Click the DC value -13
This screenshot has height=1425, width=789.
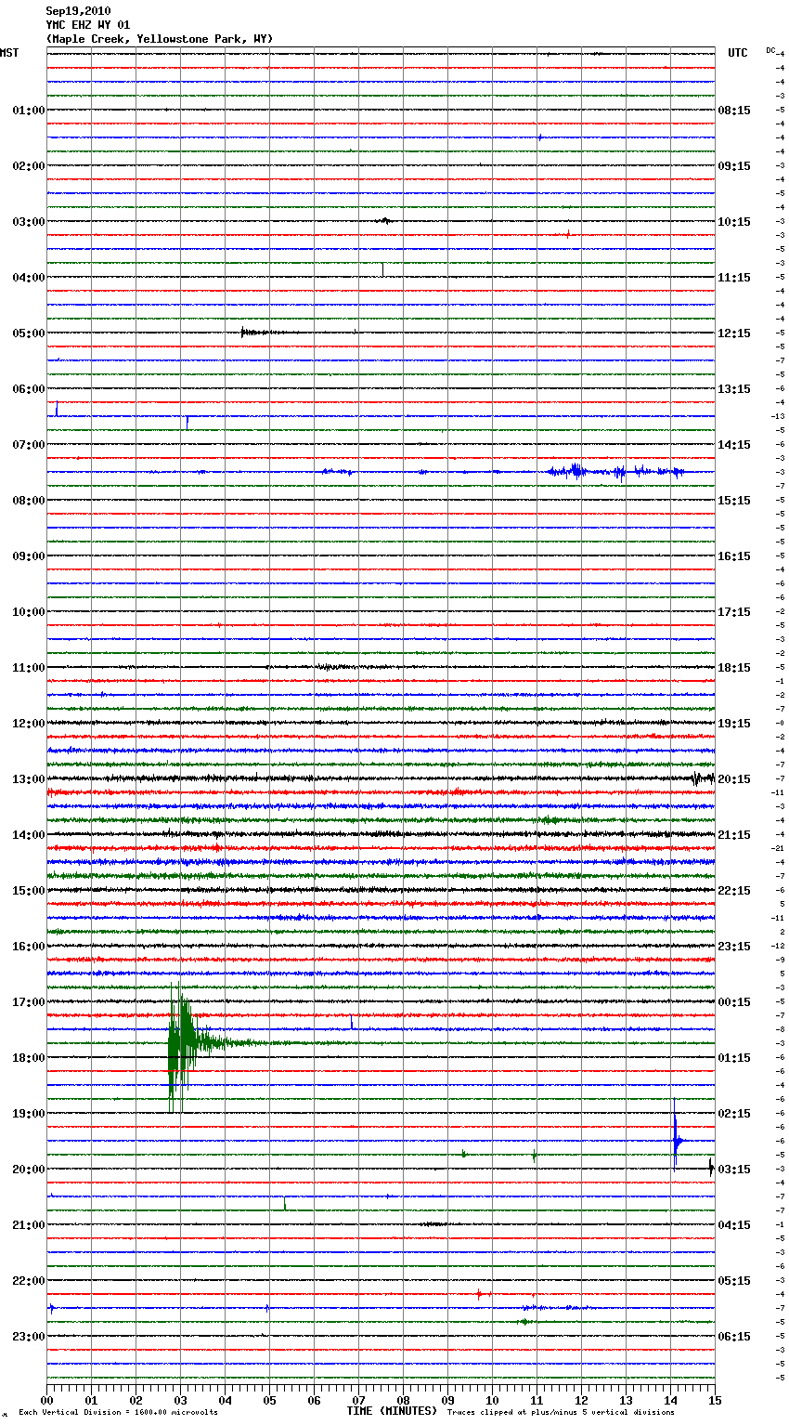pos(778,417)
